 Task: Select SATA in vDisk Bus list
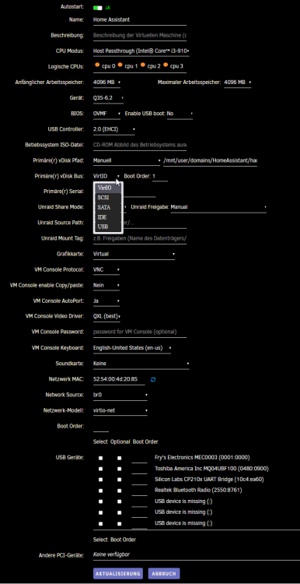[x=108, y=207]
